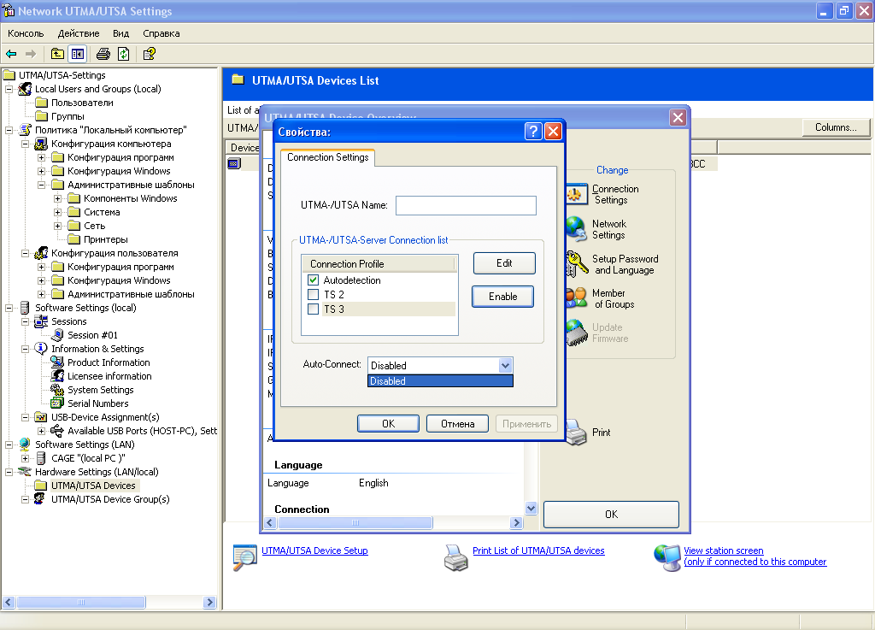Click the Available USB Ports icon
Viewport: 875px width, 630px height.
[x=57, y=431]
